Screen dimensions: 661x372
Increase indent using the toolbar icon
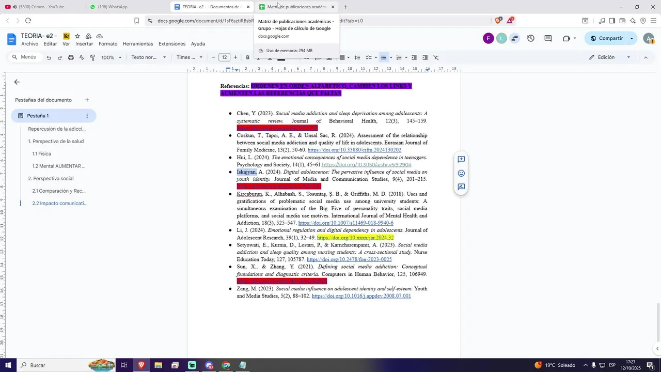coord(425,57)
